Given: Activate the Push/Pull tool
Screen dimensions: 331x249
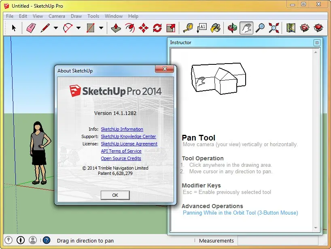Looking at the screenshot, I should point(116,28).
